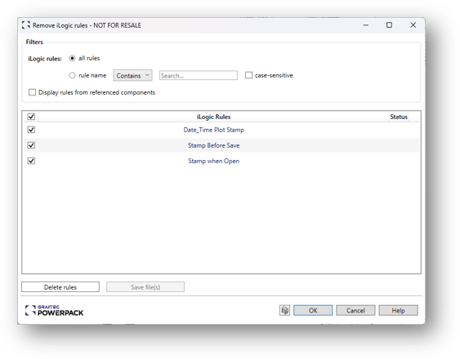460x359 pixels.
Task: Maximize the Remove iLogic rules window
Action: coord(389,25)
